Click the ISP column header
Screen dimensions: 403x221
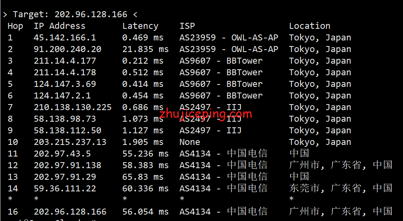coord(187,26)
